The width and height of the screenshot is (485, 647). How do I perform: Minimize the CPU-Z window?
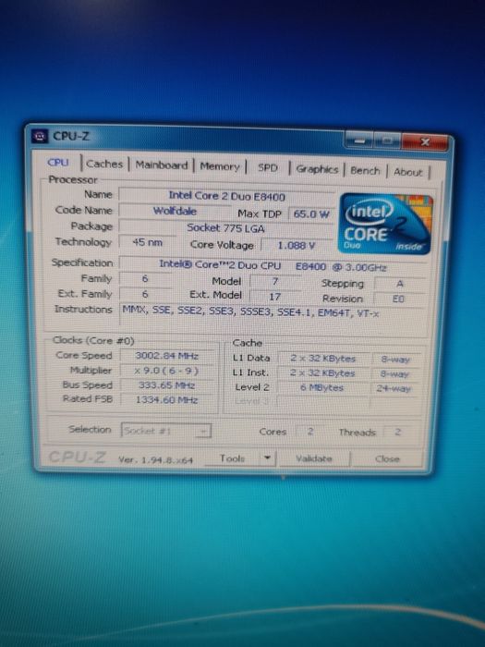[358, 140]
